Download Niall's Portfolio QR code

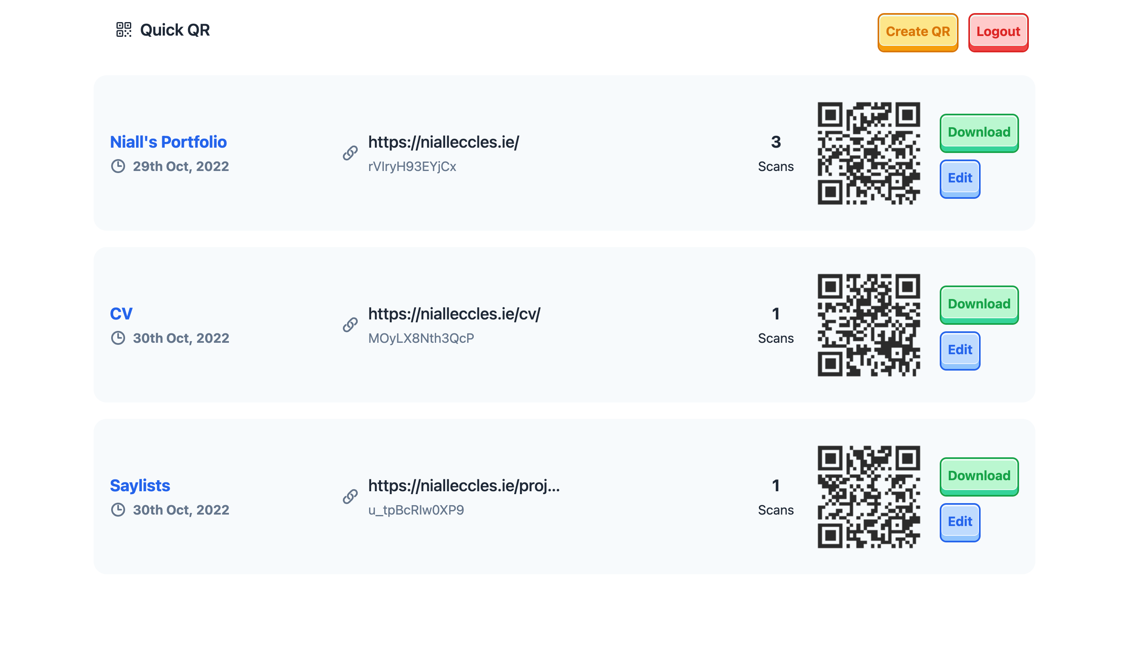[x=979, y=133]
